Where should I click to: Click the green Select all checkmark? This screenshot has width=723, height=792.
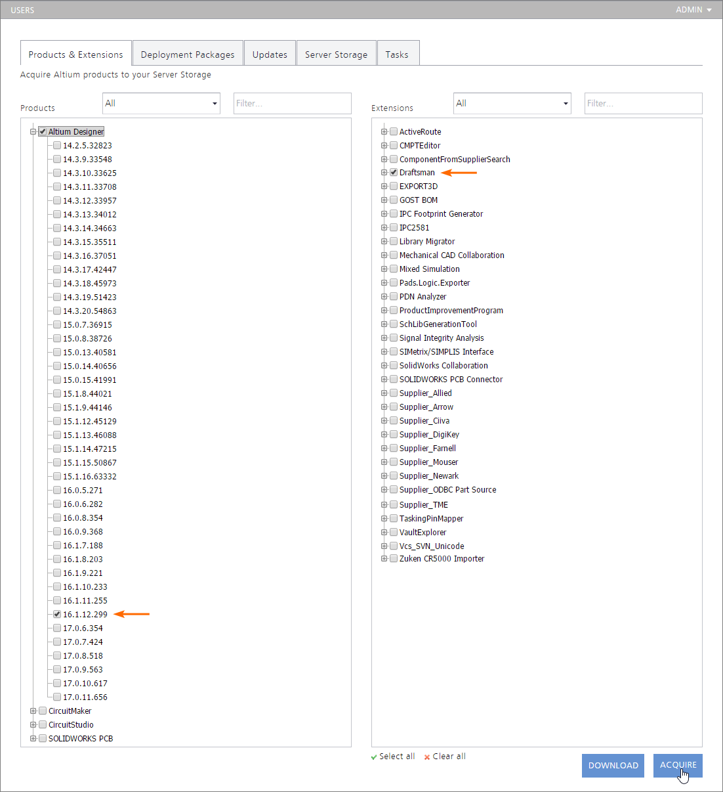click(x=374, y=757)
